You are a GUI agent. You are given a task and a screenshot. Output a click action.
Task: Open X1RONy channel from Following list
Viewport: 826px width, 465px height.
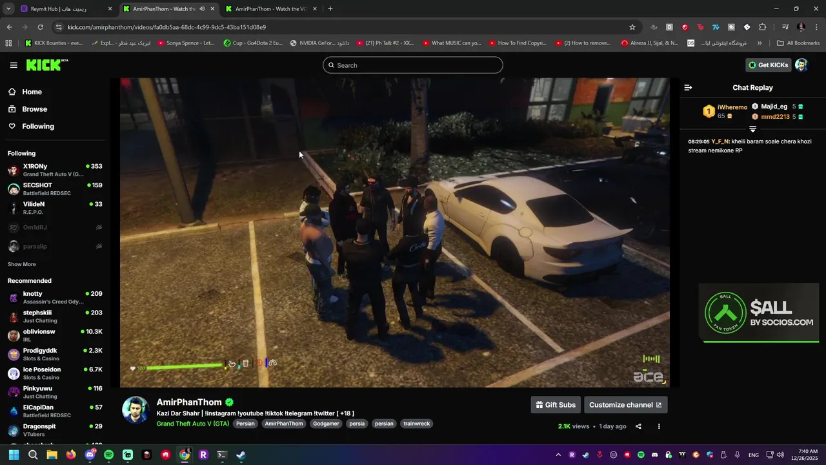point(55,170)
